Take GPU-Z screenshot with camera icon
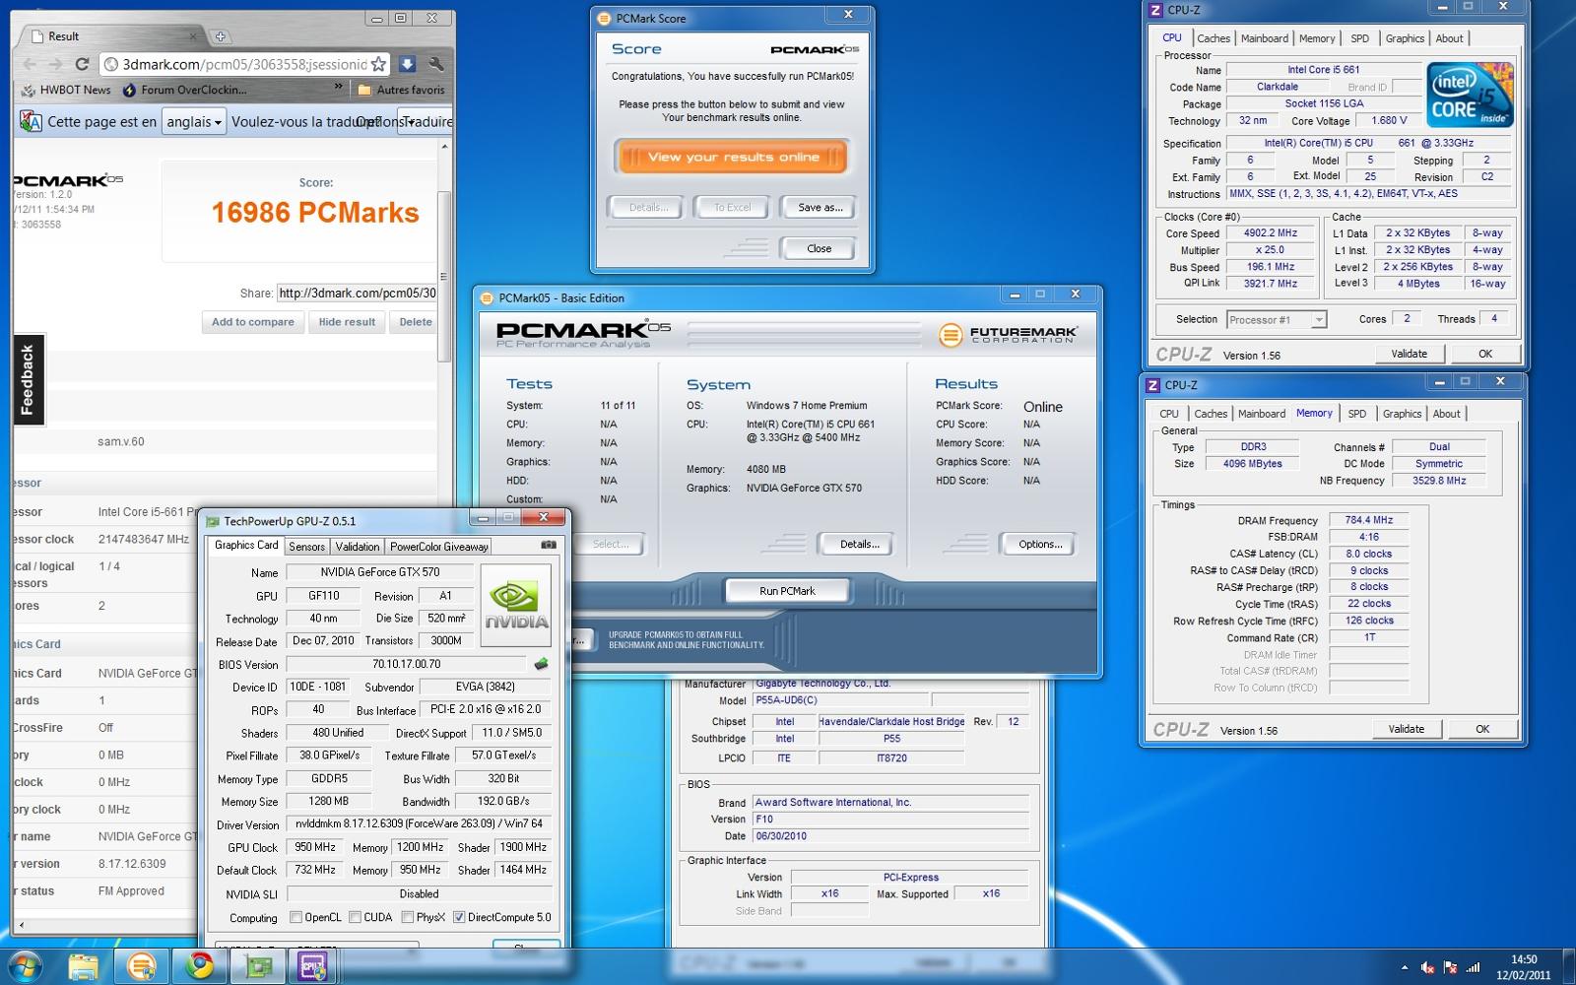The width and height of the screenshot is (1576, 985). (x=549, y=545)
